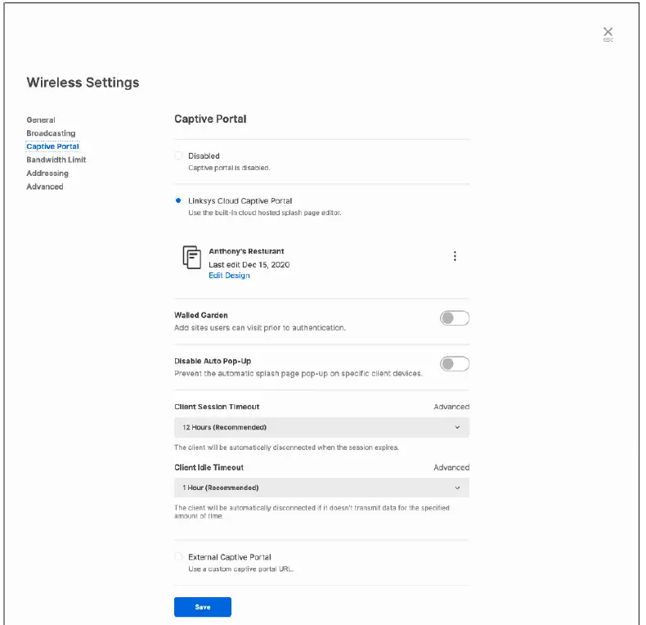Click the splash page document icon

191,258
